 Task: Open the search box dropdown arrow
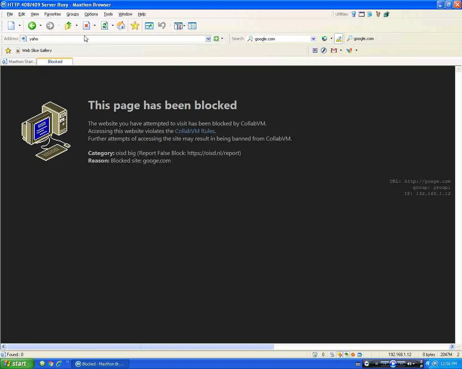(313, 39)
